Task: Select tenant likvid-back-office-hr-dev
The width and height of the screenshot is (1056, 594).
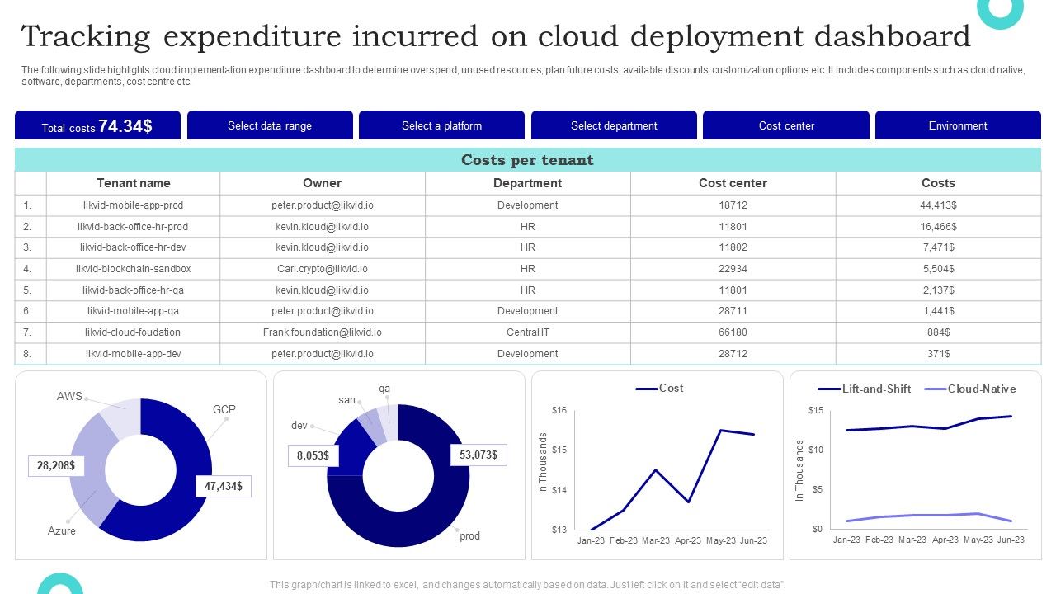Action: pyautogui.click(x=134, y=247)
